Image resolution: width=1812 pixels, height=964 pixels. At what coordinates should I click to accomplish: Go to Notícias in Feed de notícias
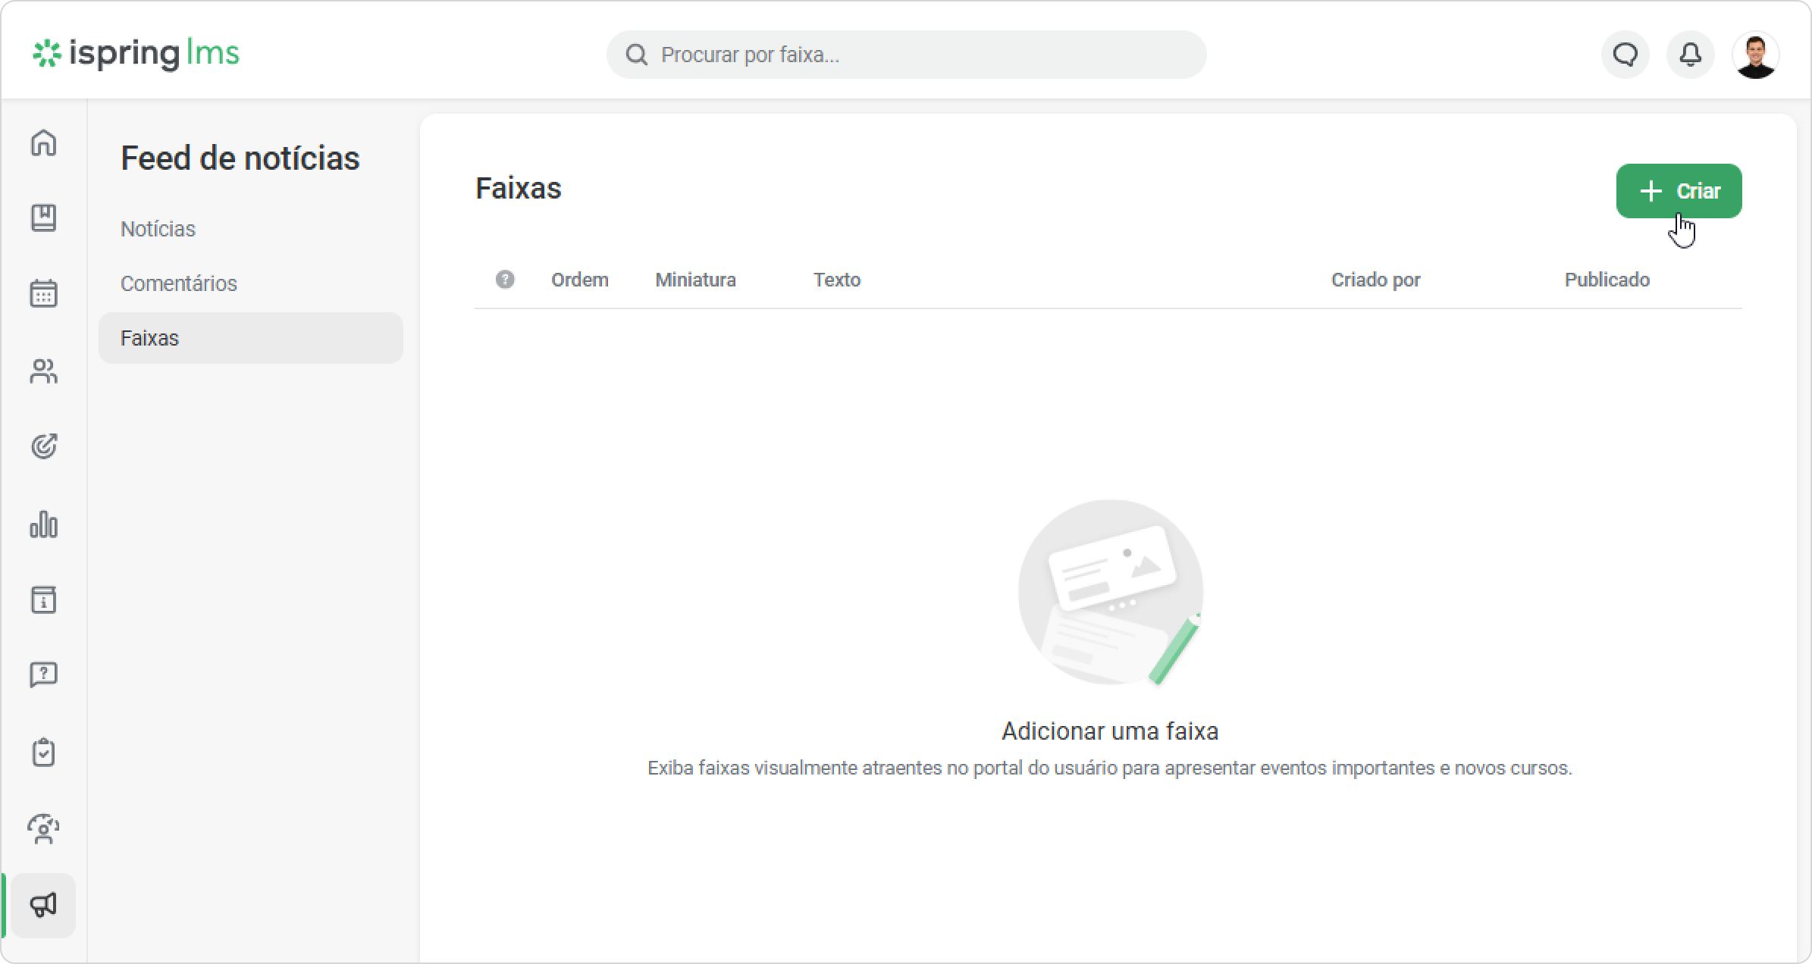click(x=158, y=229)
